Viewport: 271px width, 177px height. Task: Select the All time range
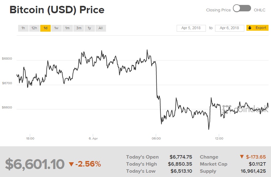click(x=100, y=28)
